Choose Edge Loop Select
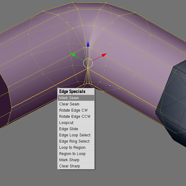 pyautogui.click(x=76, y=135)
